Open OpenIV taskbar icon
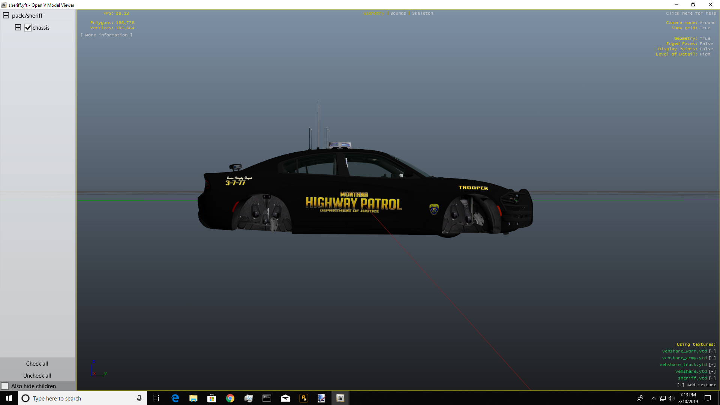720x405 pixels. pos(340,398)
